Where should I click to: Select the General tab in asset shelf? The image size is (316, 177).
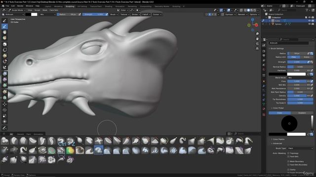pyautogui.click(x=20, y=134)
